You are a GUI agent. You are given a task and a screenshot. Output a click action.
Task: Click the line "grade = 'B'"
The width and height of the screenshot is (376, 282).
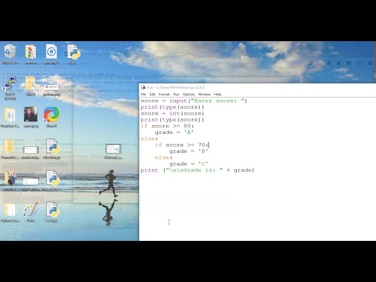pyautogui.click(x=189, y=152)
